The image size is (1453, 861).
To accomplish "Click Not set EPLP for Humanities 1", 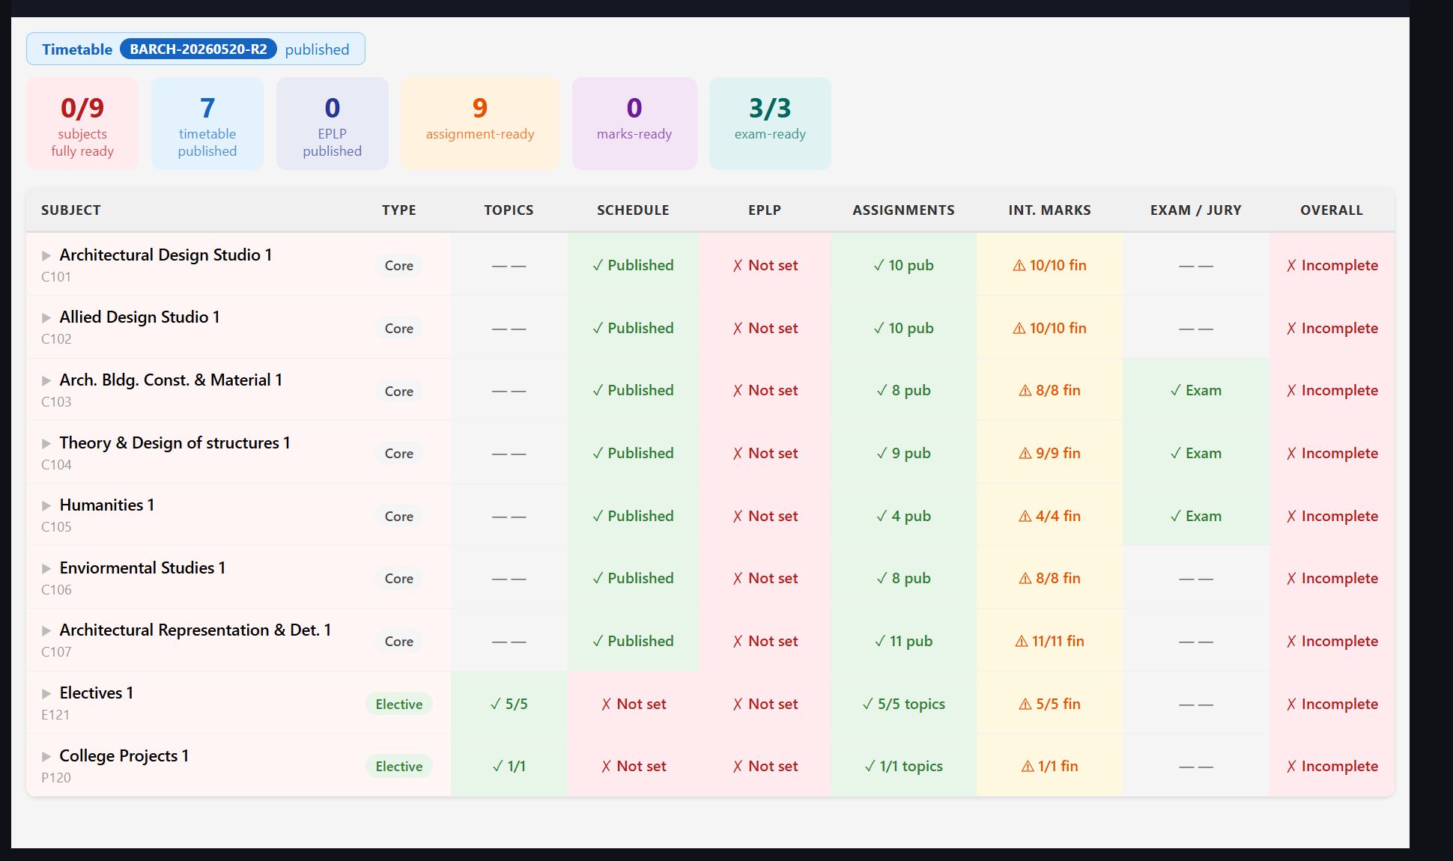I will point(765,516).
